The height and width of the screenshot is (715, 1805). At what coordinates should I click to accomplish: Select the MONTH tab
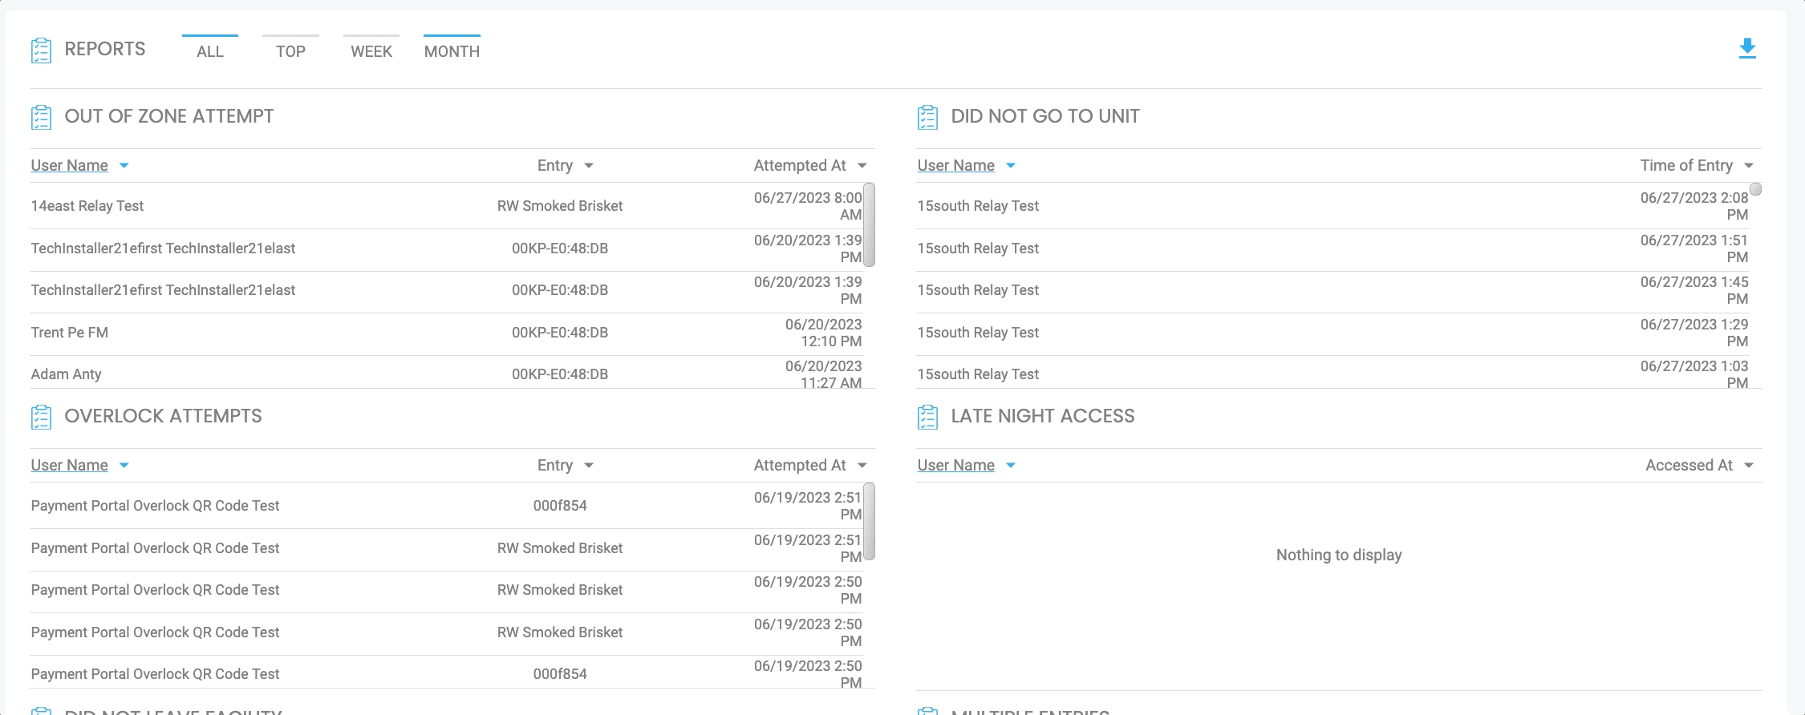pyautogui.click(x=452, y=51)
